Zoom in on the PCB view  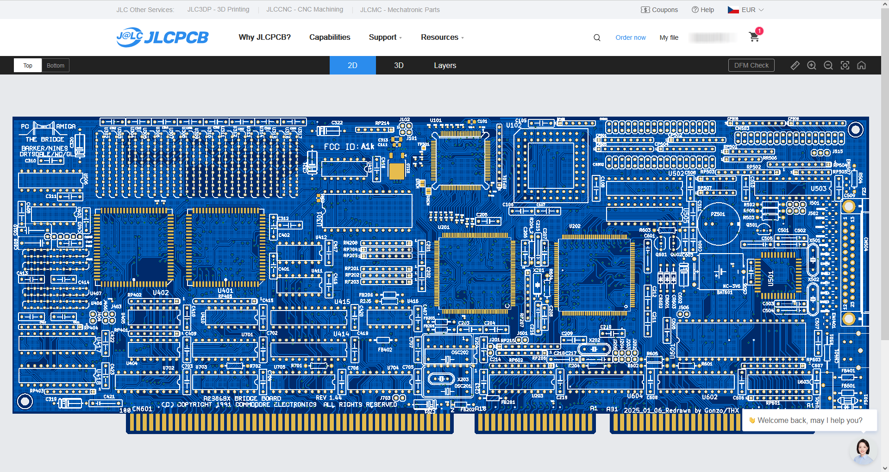(812, 65)
